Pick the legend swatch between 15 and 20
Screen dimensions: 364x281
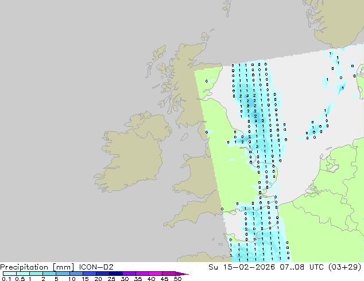point(89,274)
